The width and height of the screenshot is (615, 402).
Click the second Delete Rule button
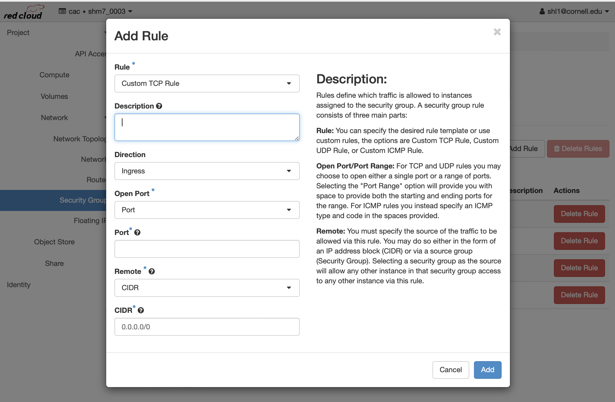click(579, 241)
